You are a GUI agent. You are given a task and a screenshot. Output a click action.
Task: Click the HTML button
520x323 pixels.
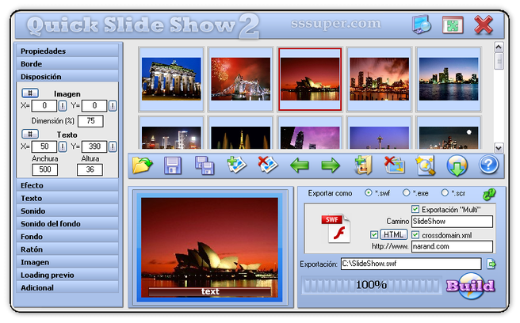pos(394,234)
